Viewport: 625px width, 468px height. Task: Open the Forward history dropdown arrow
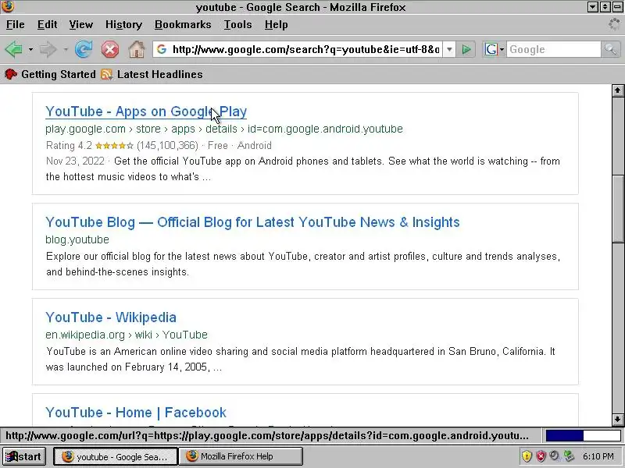[66, 50]
